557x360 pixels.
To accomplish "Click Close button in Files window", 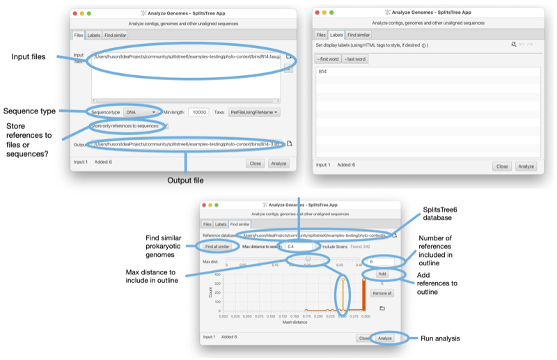I will tap(255, 164).
